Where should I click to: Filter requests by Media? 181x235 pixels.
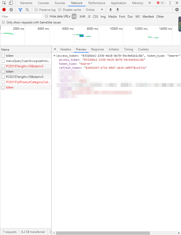(112, 16)
